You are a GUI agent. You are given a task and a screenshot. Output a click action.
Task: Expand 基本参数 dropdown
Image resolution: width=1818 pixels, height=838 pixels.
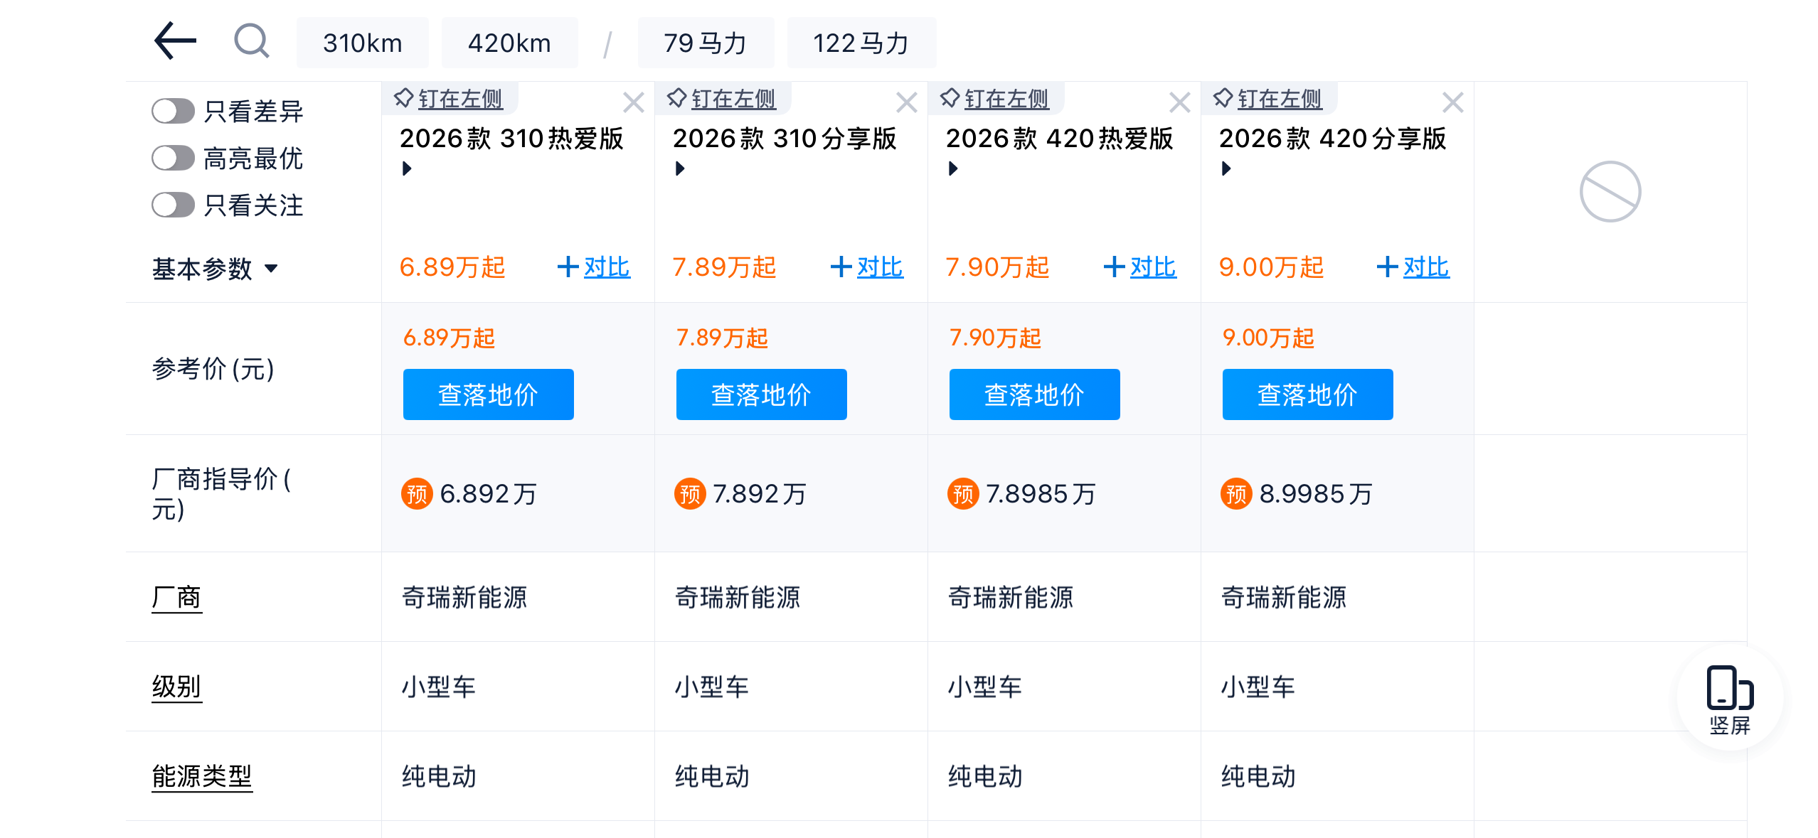point(214,269)
